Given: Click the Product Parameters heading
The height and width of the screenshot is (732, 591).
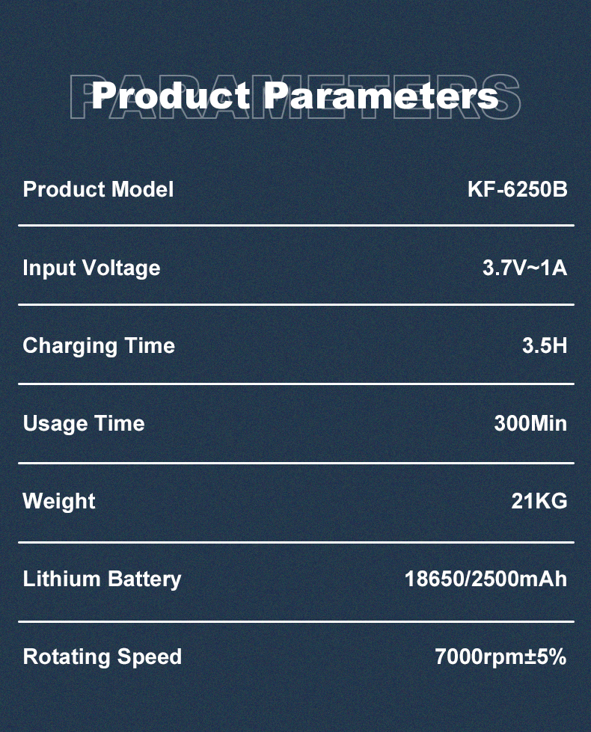Looking at the screenshot, I should [x=295, y=96].
